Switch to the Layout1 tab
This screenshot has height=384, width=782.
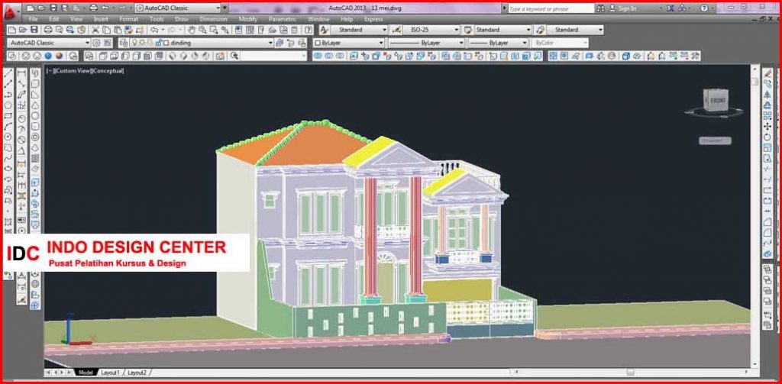coord(110,373)
